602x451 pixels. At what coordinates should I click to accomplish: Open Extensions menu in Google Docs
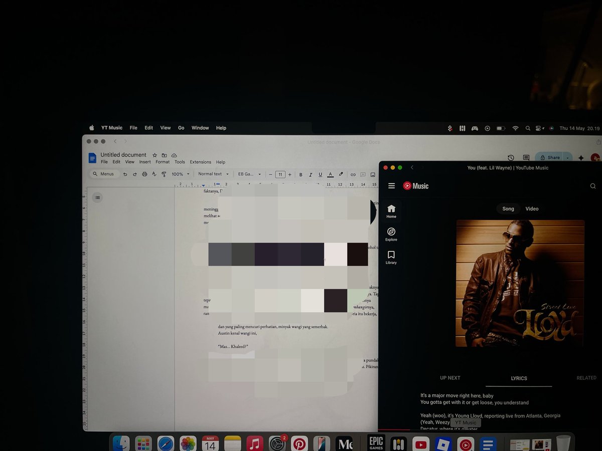coord(200,162)
